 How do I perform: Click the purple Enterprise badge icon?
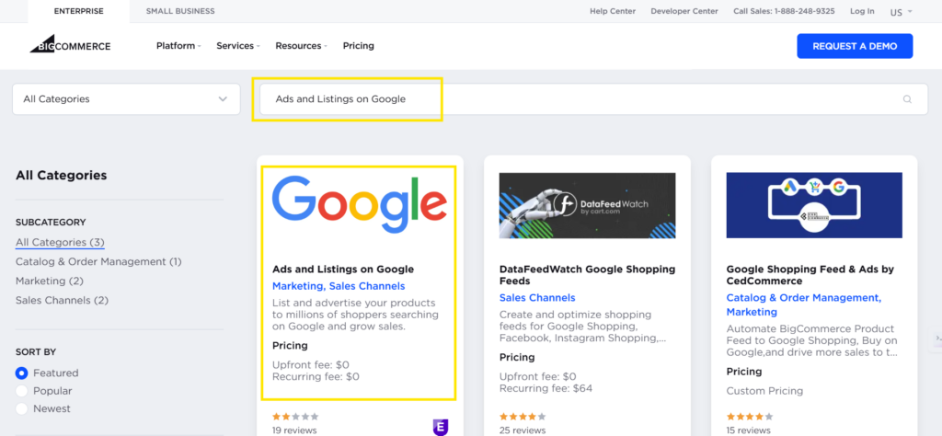(441, 427)
